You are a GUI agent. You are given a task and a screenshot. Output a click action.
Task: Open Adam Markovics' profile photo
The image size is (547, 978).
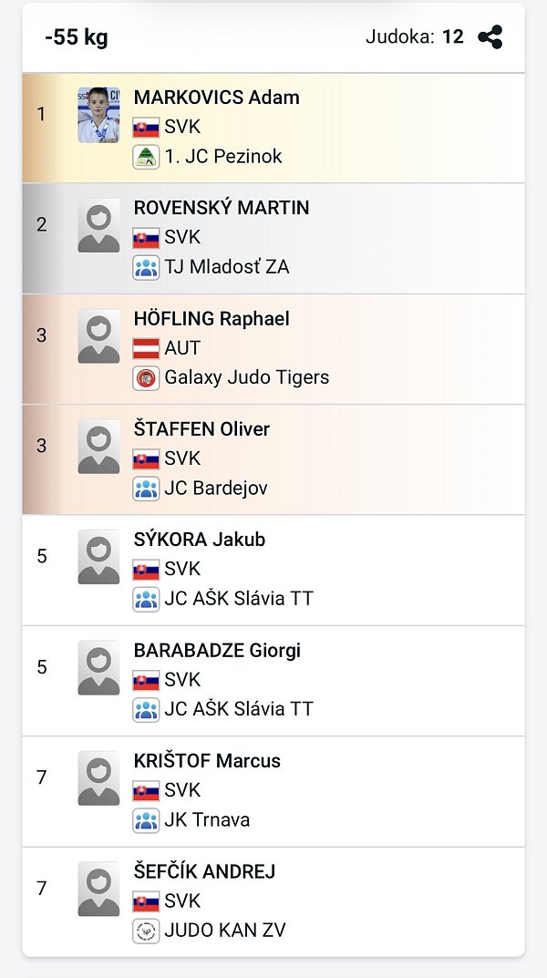point(98,115)
